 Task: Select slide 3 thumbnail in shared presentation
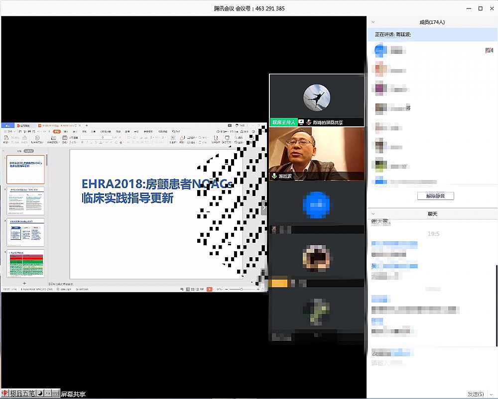(x=25, y=232)
